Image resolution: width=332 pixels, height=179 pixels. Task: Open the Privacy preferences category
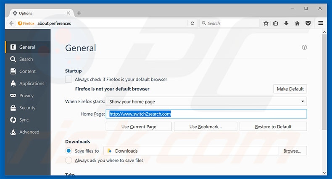click(27, 96)
